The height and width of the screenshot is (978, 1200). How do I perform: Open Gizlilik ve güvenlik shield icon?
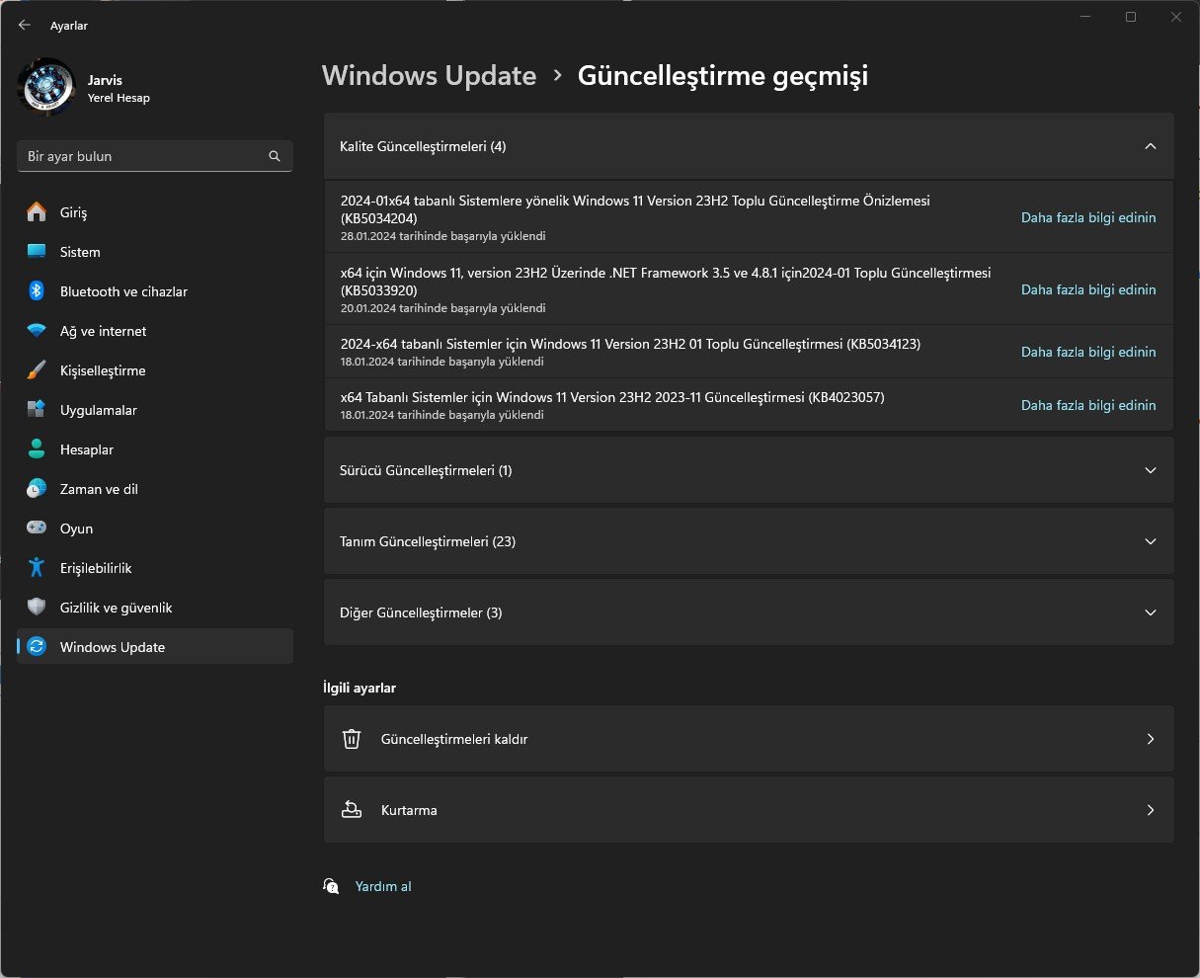tap(37, 608)
